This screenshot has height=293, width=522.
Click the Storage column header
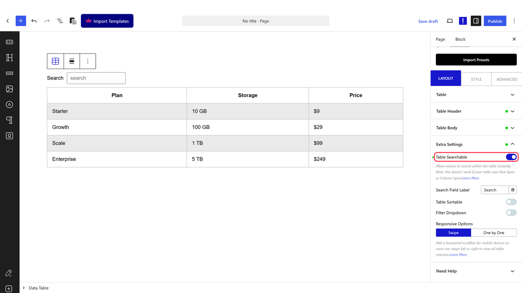[248, 95]
